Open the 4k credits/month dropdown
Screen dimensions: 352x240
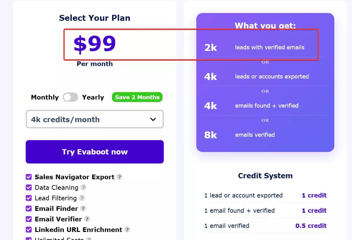[x=95, y=119]
